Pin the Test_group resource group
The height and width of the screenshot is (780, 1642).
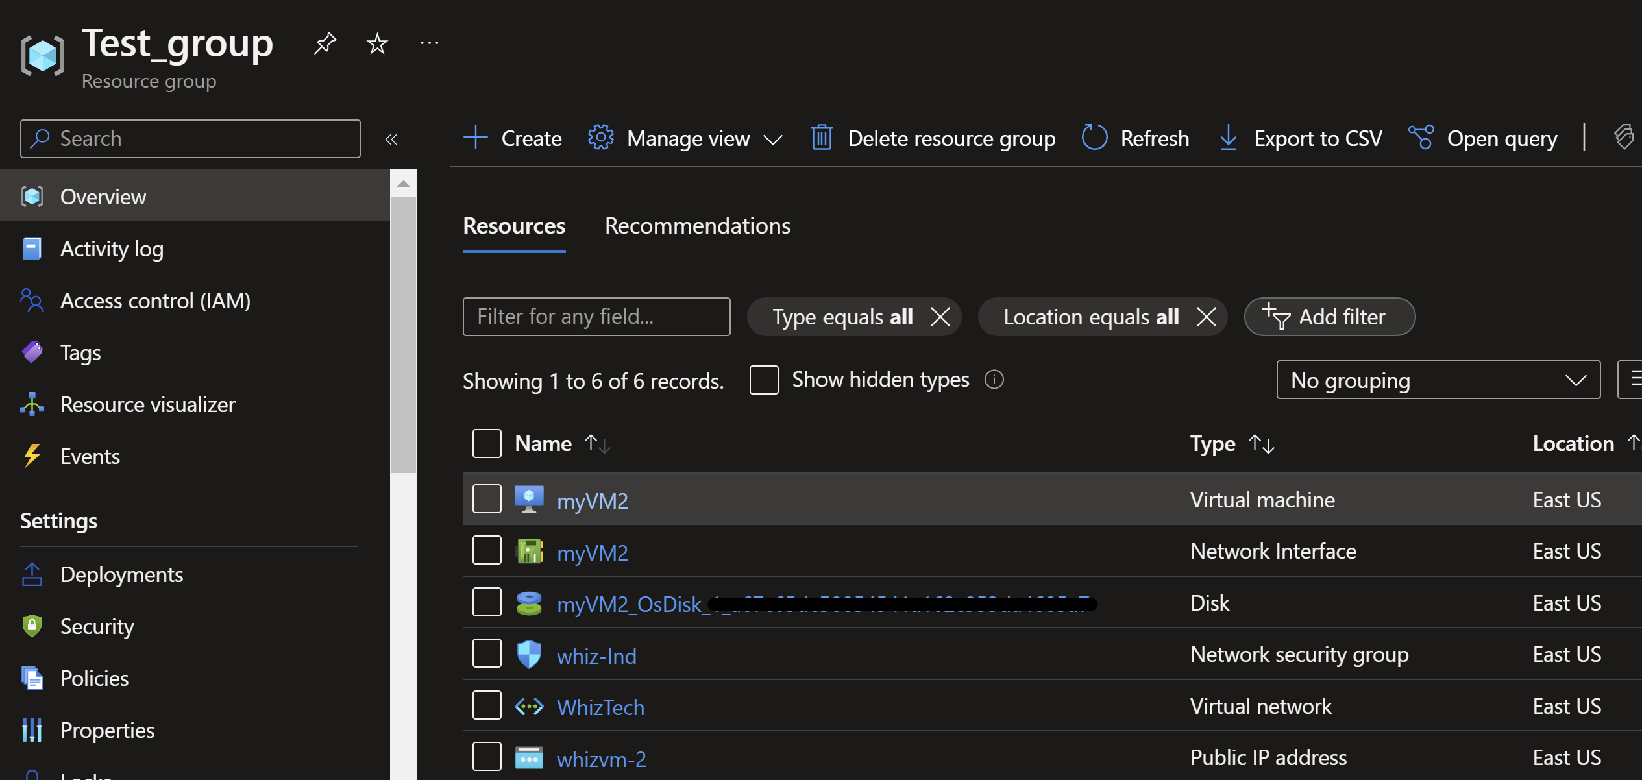pyautogui.click(x=325, y=43)
